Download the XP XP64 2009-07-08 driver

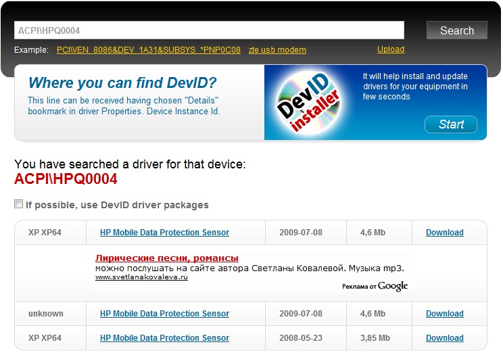point(445,233)
